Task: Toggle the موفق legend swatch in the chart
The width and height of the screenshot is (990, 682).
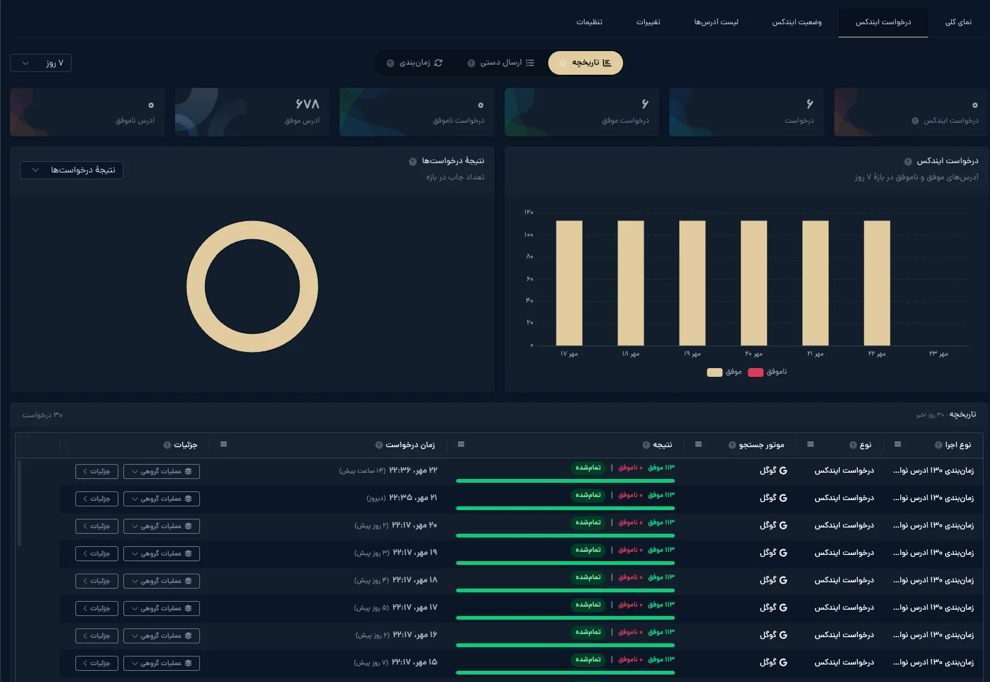Action: [x=715, y=372]
